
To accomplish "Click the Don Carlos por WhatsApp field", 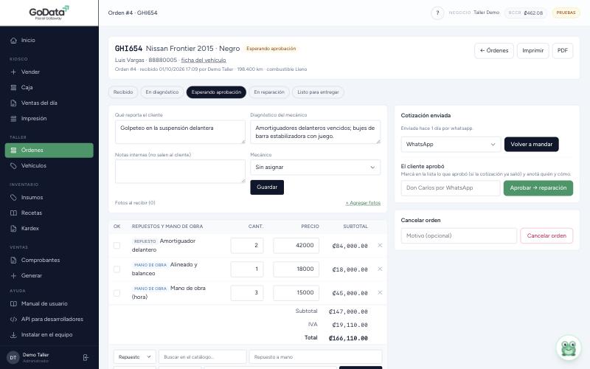I will click(451, 188).
